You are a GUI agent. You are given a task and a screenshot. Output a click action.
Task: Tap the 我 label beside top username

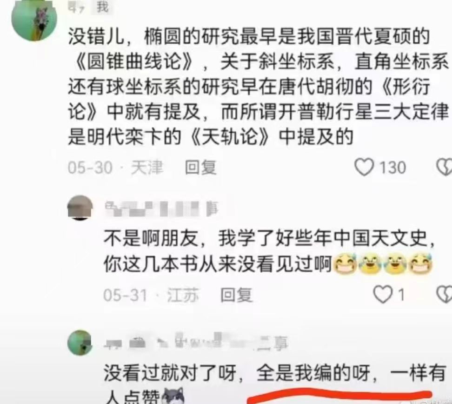(x=102, y=7)
